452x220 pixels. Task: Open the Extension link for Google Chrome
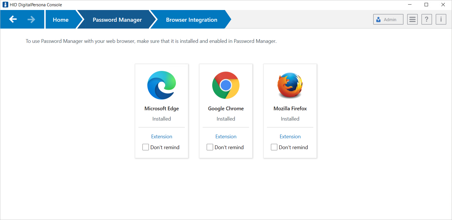(226, 137)
